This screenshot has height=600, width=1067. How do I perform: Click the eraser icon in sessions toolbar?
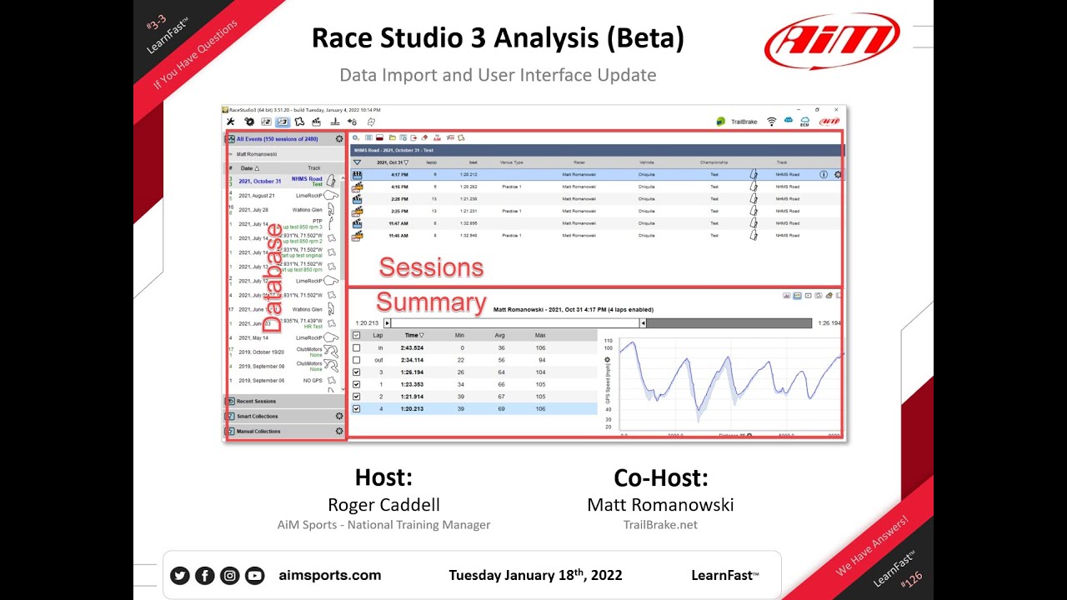[x=424, y=137]
